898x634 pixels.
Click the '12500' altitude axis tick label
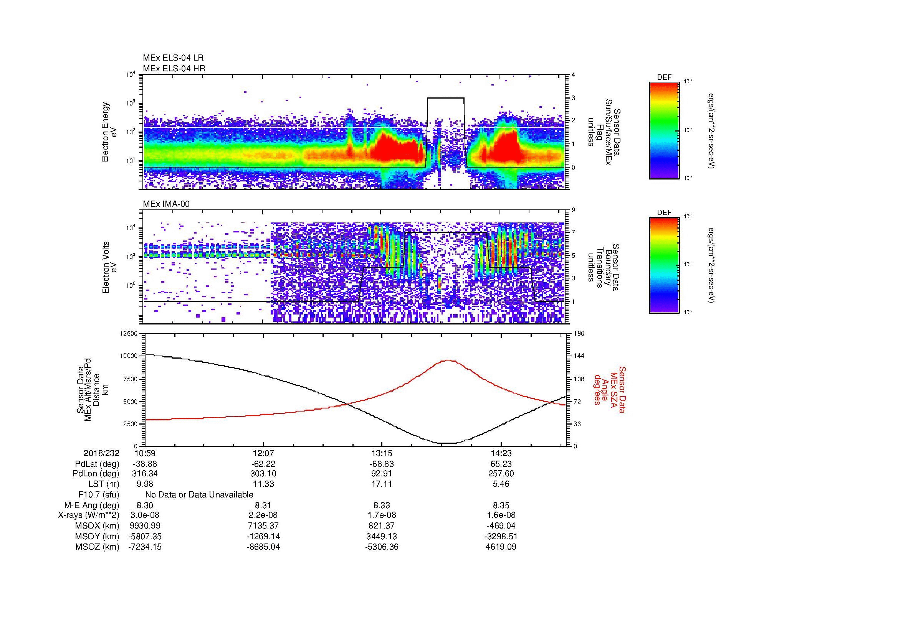coord(129,333)
